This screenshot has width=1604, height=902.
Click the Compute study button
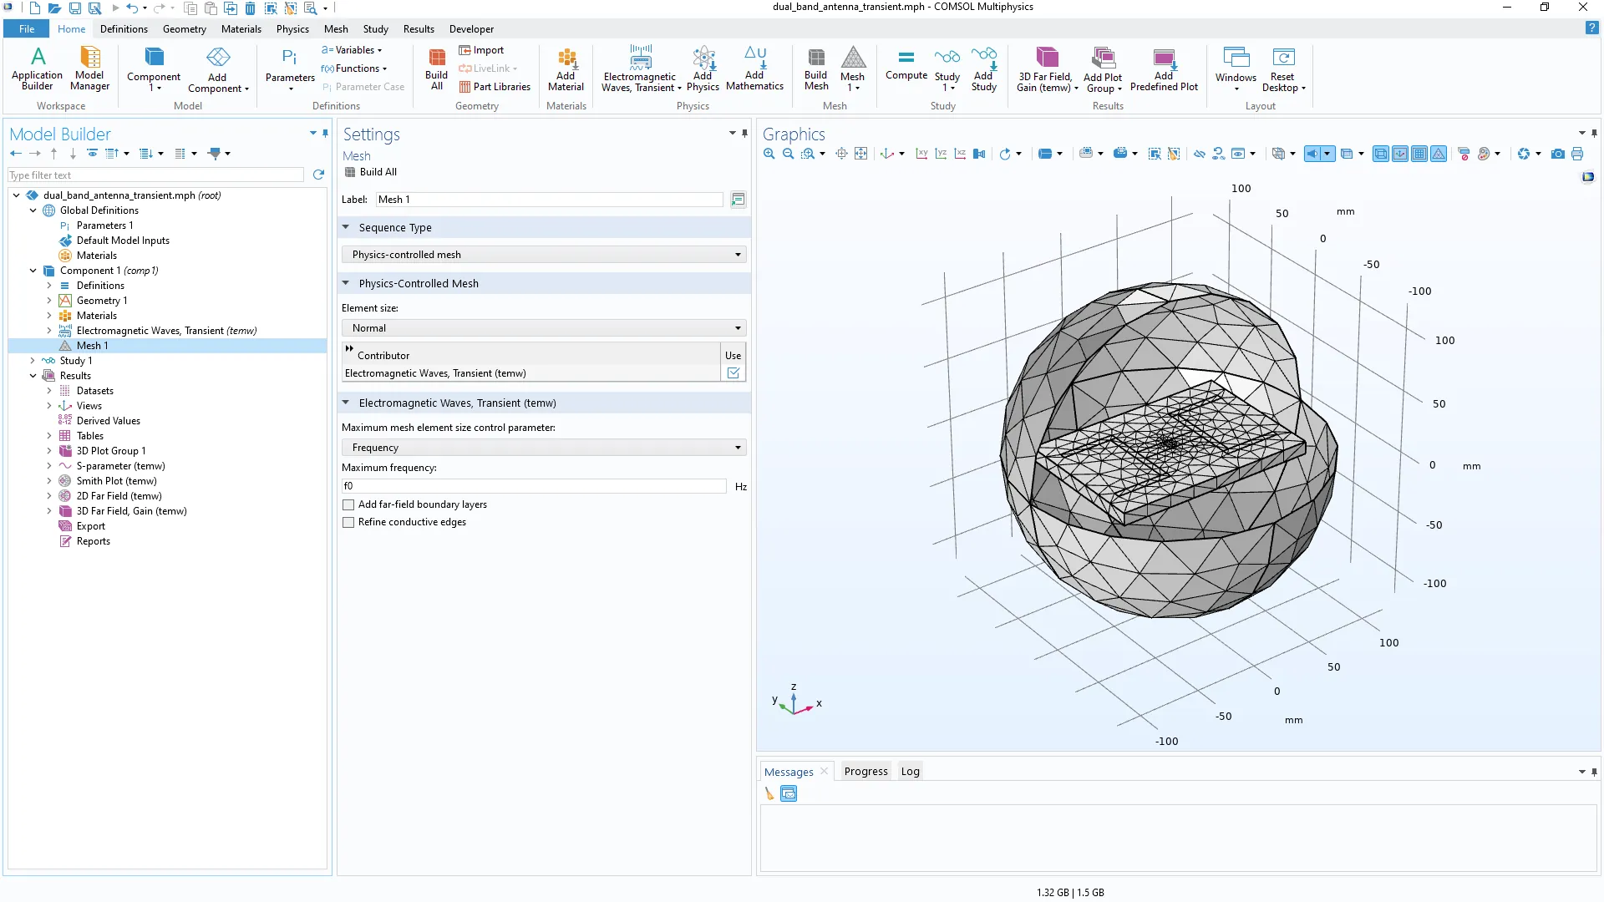(906, 65)
